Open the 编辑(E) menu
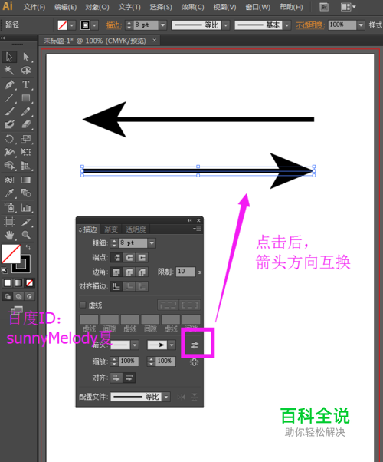383x462 pixels. [x=65, y=7]
